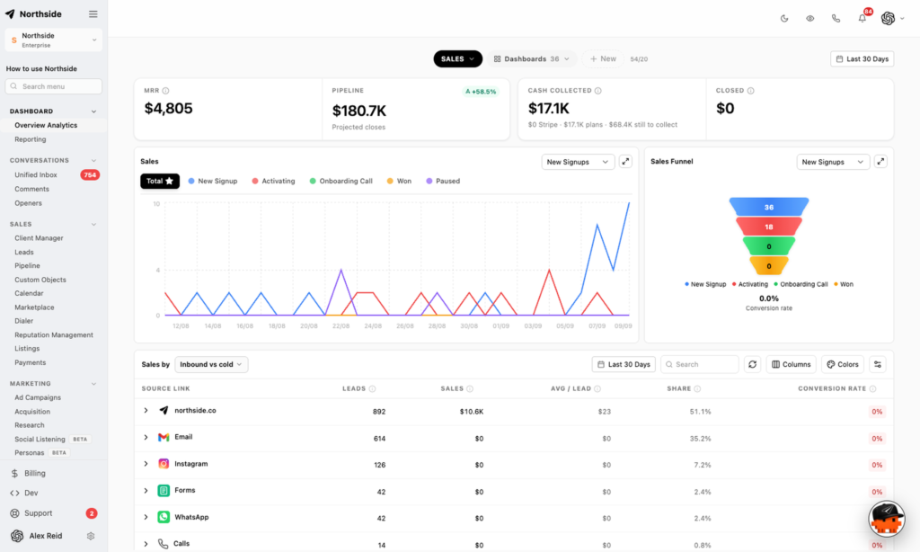Screen dimensions: 920x552
Task: Expand the northside.co source row
Action: (x=146, y=411)
